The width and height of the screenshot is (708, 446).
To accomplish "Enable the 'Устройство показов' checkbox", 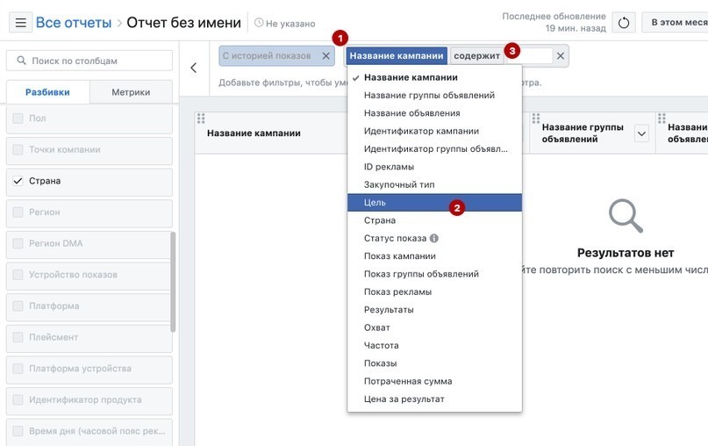I will [x=18, y=275].
